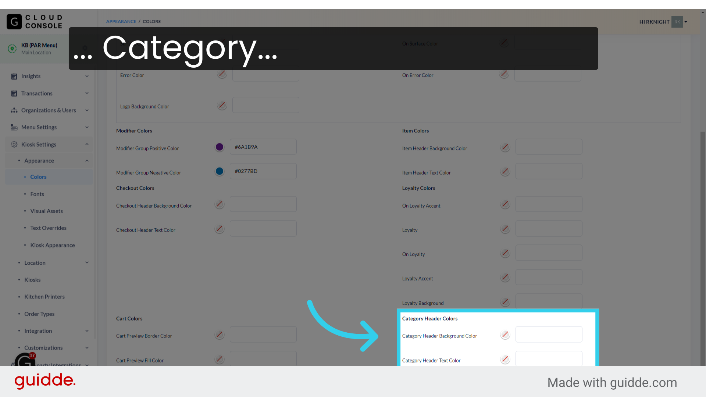
Task: Click the APPEARANCE breadcrumb link
Action: tap(121, 21)
